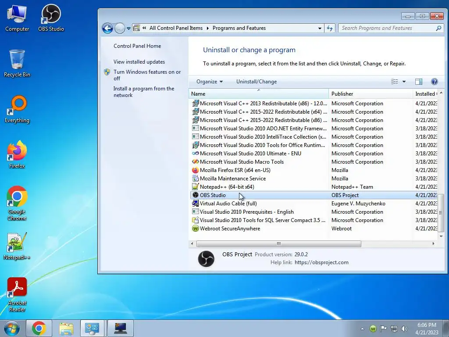
Task: Select Microsoft Visual Studio 2010 Ultimate - ENU
Action: tap(314, 153)
